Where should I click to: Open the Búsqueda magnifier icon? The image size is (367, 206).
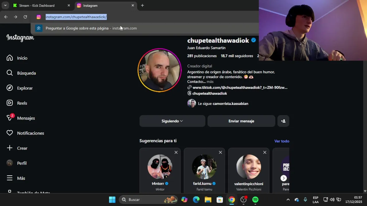point(10,73)
